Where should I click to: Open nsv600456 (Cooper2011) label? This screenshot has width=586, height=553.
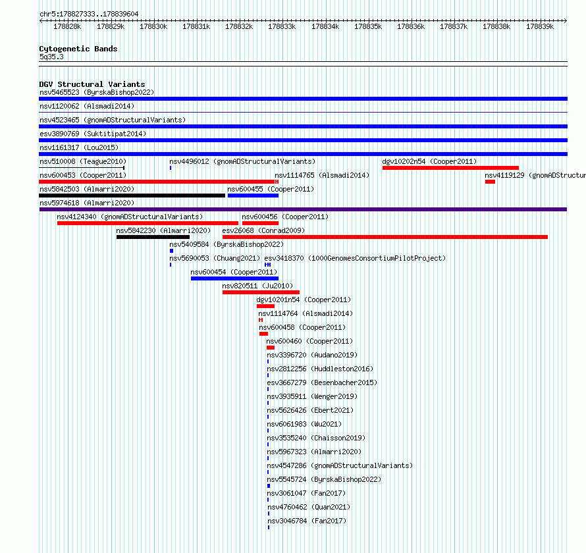[285, 217]
